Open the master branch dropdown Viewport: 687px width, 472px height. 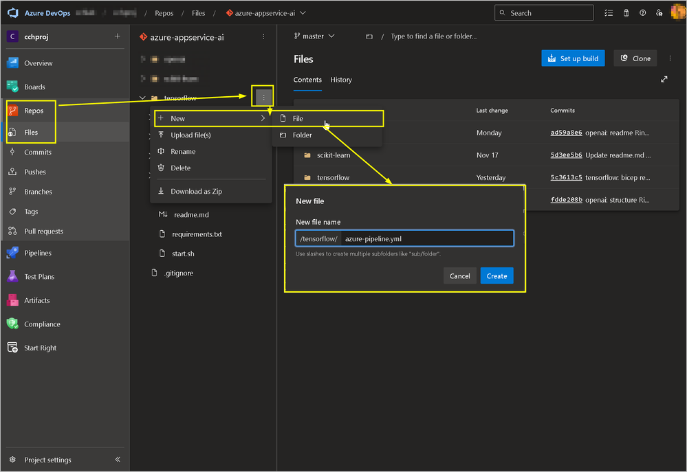coord(314,36)
